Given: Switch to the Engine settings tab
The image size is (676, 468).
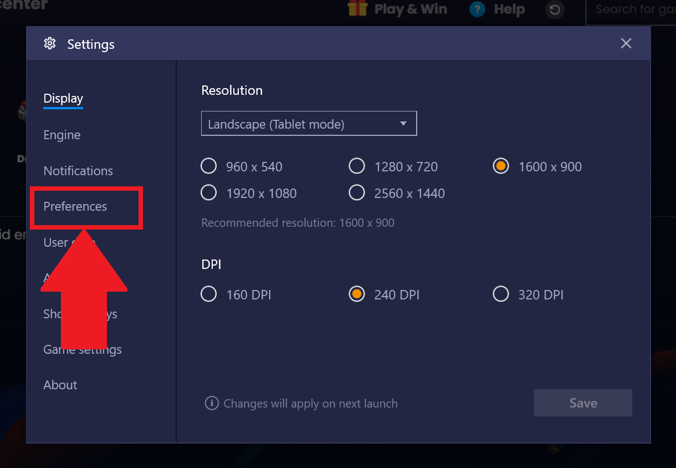Looking at the screenshot, I should click(62, 135).
